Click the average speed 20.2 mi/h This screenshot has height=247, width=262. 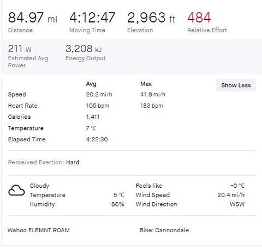[x=99, y=95]
